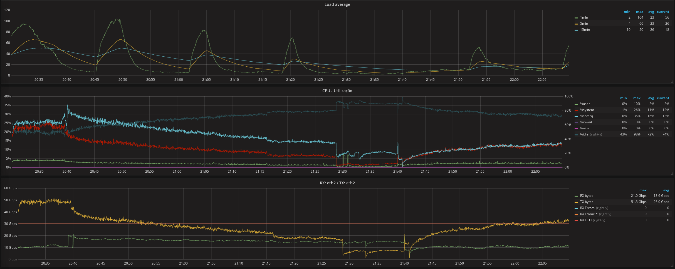Click the teal color swatch beside %idle
This screenshot has height=269, width=675.
pyautogui.click(x=576, y=135)
